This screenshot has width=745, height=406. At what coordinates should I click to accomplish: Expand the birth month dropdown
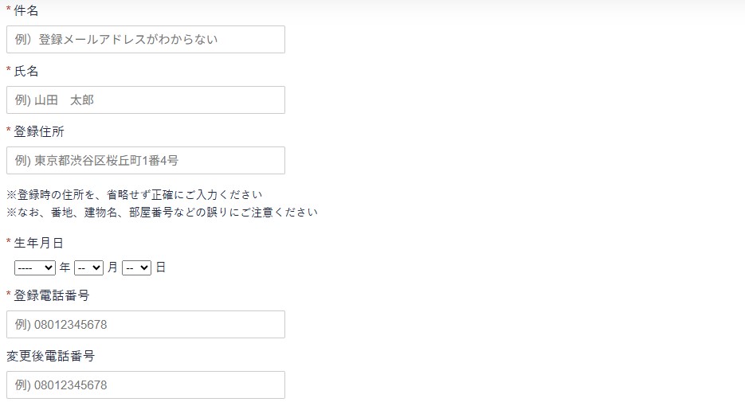point(88,267)
